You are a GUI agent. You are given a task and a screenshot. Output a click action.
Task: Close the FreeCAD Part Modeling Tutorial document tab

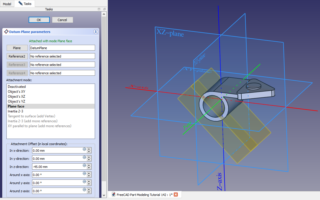(x=175, y=195)
